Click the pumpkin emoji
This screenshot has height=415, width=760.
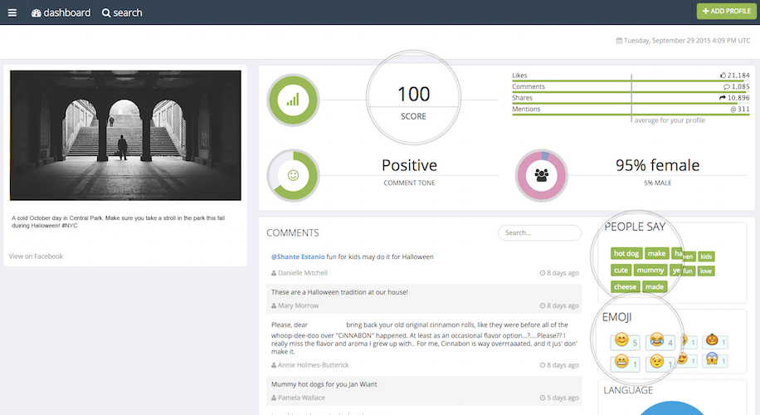pyautogui.click(x=712, y=339)
